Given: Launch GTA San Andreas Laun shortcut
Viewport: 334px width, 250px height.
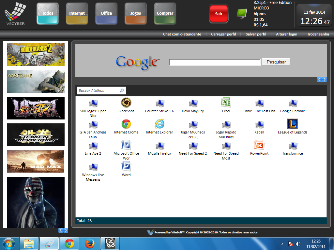Looking at the screenshot, I should [93, 130].
